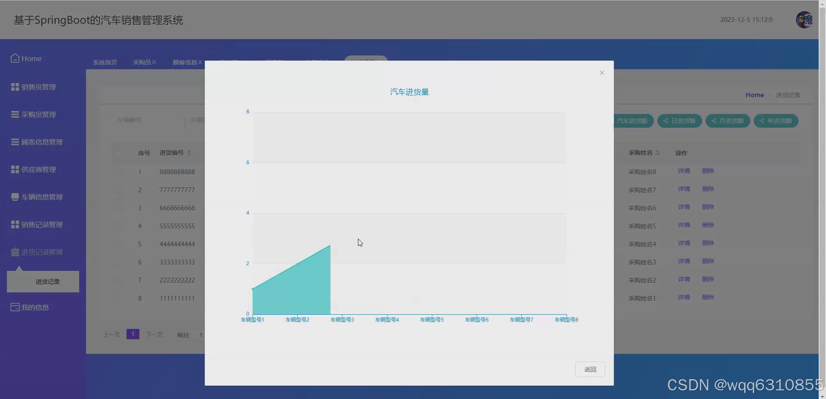Click the 供应商管理 sidebar icon
Screen dimensions: 826x399
[x=15, y=169]
